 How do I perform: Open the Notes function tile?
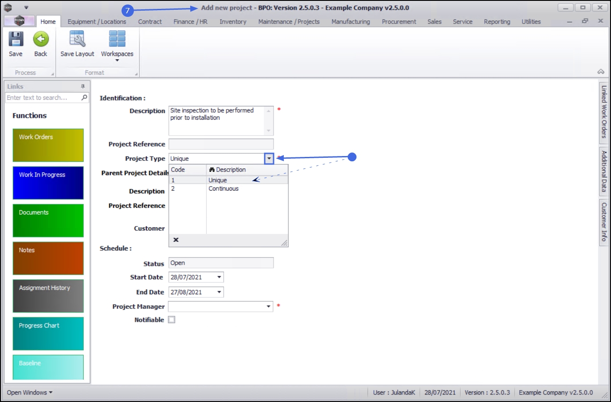pyautogui.click(x=48, y=258)
